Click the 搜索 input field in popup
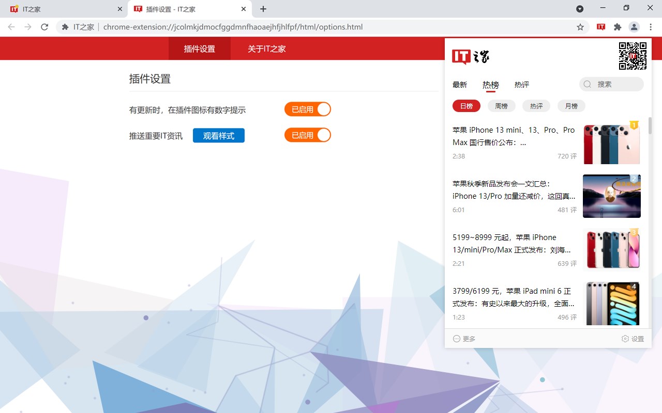The height and width of the screenshot is (413, 662). [611, 84]
